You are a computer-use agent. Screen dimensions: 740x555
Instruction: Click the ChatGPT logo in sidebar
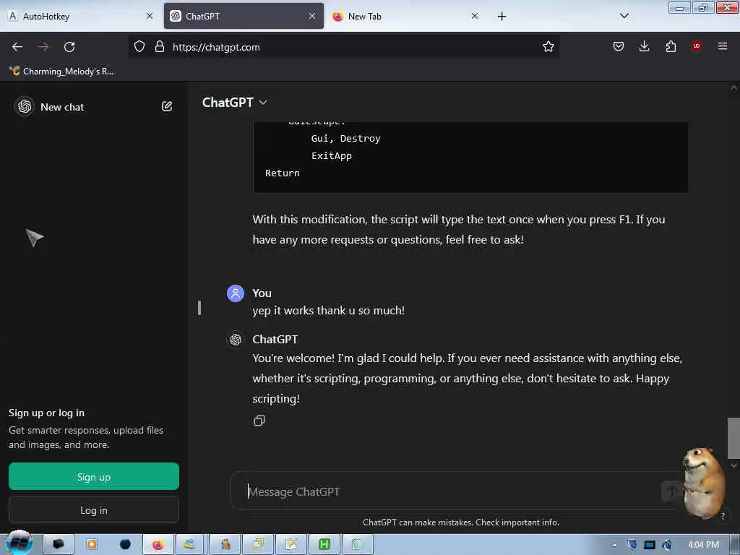(x=25, y=106)
